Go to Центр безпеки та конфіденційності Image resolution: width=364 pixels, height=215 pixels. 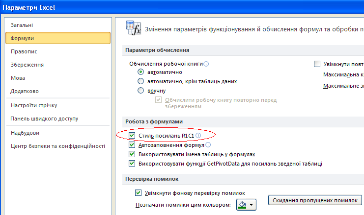[x=57, y=145]
